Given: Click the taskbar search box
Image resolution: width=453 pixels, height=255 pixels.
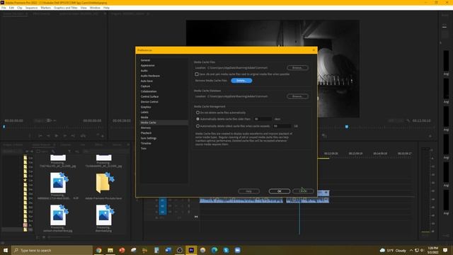Looking at the screenshot, I should coord(52,250).
